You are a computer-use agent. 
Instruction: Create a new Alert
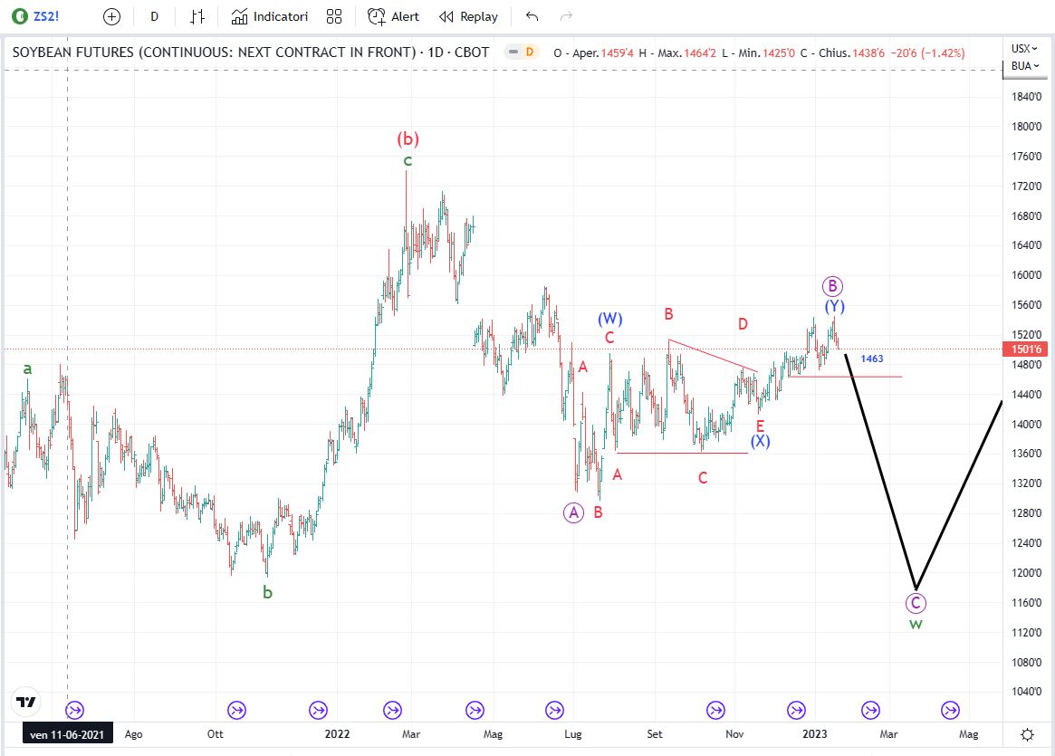tap(394, 17)
